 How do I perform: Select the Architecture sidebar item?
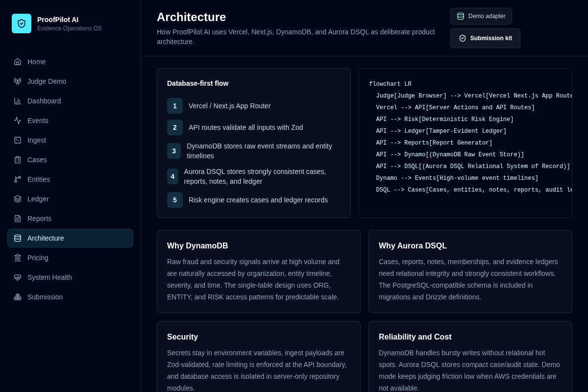pyautogui.click(x=70, y=238)
